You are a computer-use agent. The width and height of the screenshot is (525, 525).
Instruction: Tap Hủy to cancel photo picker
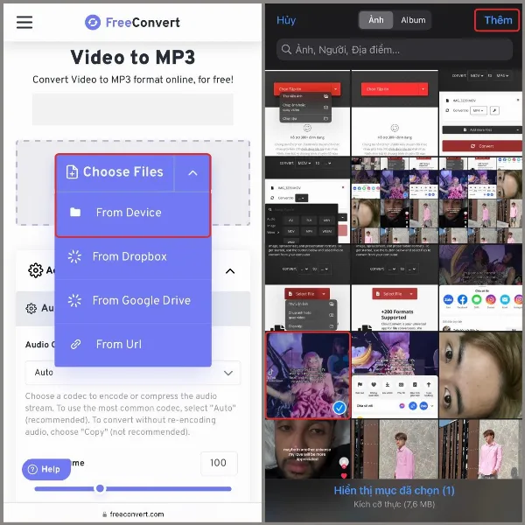click(286, 20)
